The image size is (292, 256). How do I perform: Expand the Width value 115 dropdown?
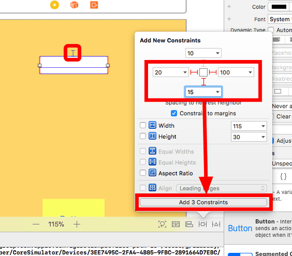tap(263, 126)
